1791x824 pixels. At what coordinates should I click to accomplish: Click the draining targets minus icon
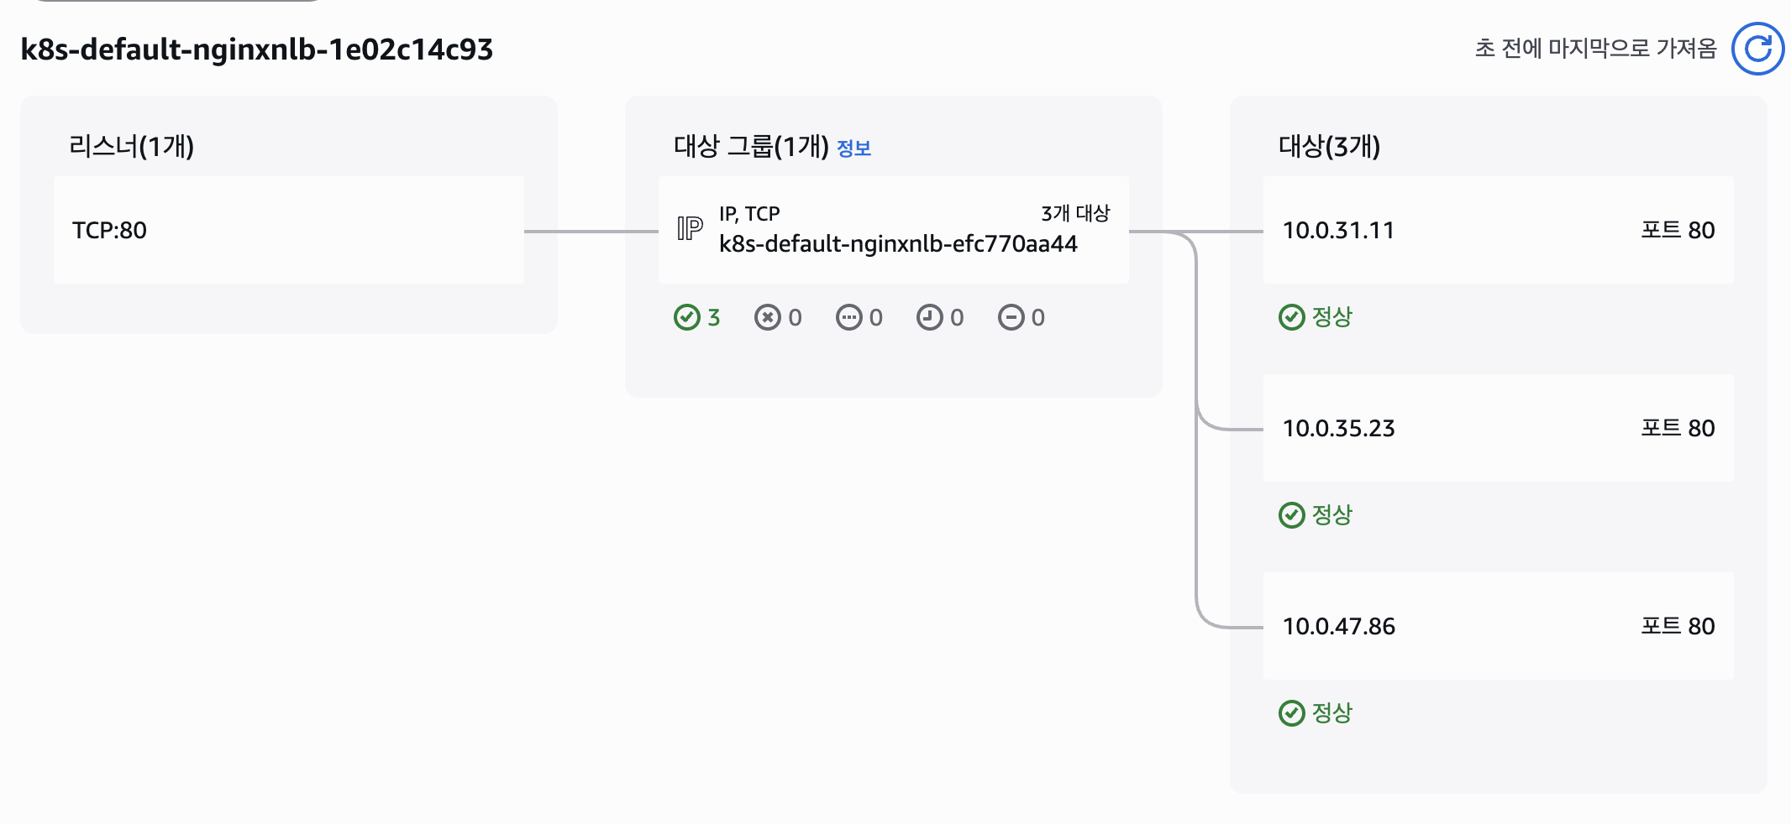point(1011,317)
